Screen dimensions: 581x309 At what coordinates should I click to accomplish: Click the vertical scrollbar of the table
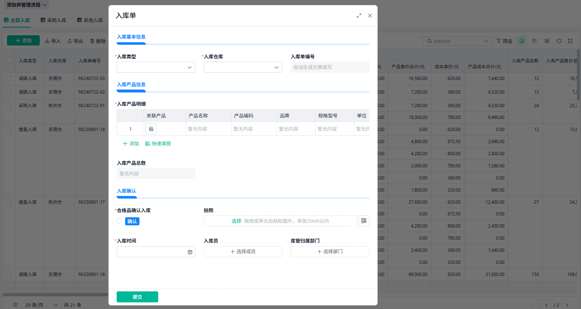(x=578, y=75)
